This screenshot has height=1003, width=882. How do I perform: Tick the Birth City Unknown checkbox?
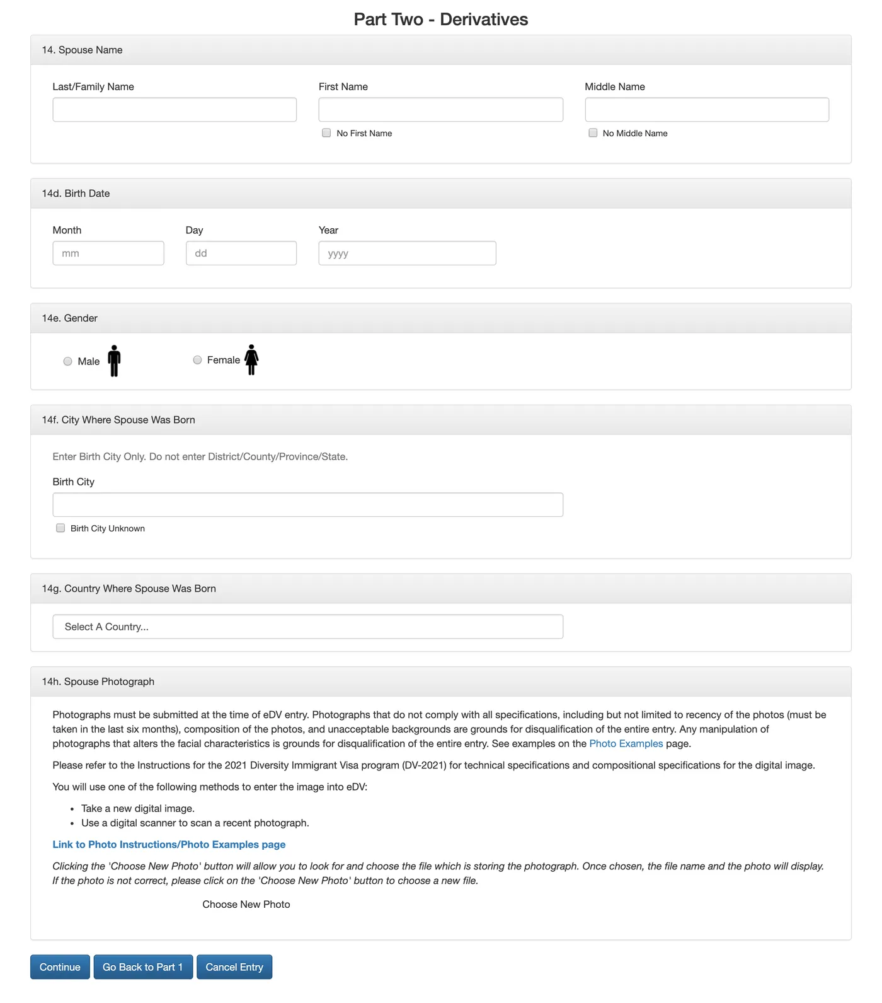pos(60,528)
